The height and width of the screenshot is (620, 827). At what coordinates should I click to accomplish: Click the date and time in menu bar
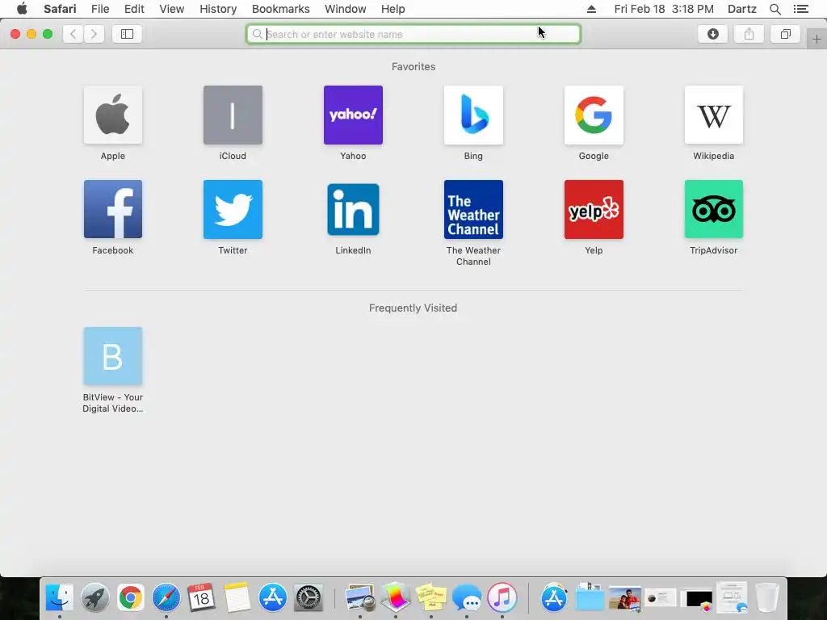tap(664, 9)
